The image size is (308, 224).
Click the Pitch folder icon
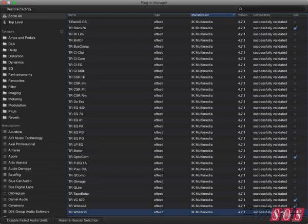5,111
